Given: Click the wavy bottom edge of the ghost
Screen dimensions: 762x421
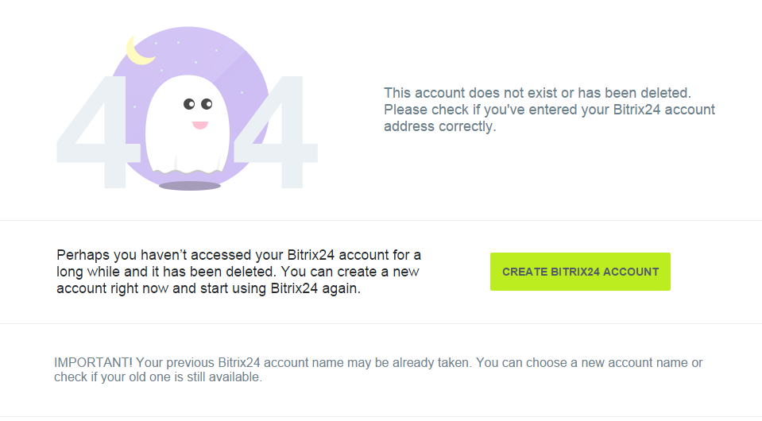Looking at the screenshot, I should 188,172.
